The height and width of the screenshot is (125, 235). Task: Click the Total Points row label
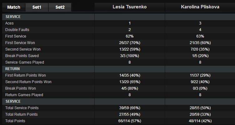point(15,121)
